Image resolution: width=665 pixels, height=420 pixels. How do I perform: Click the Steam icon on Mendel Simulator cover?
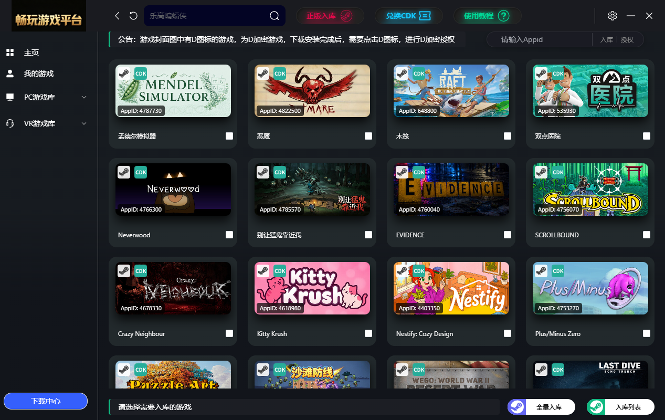coord(124,73)
